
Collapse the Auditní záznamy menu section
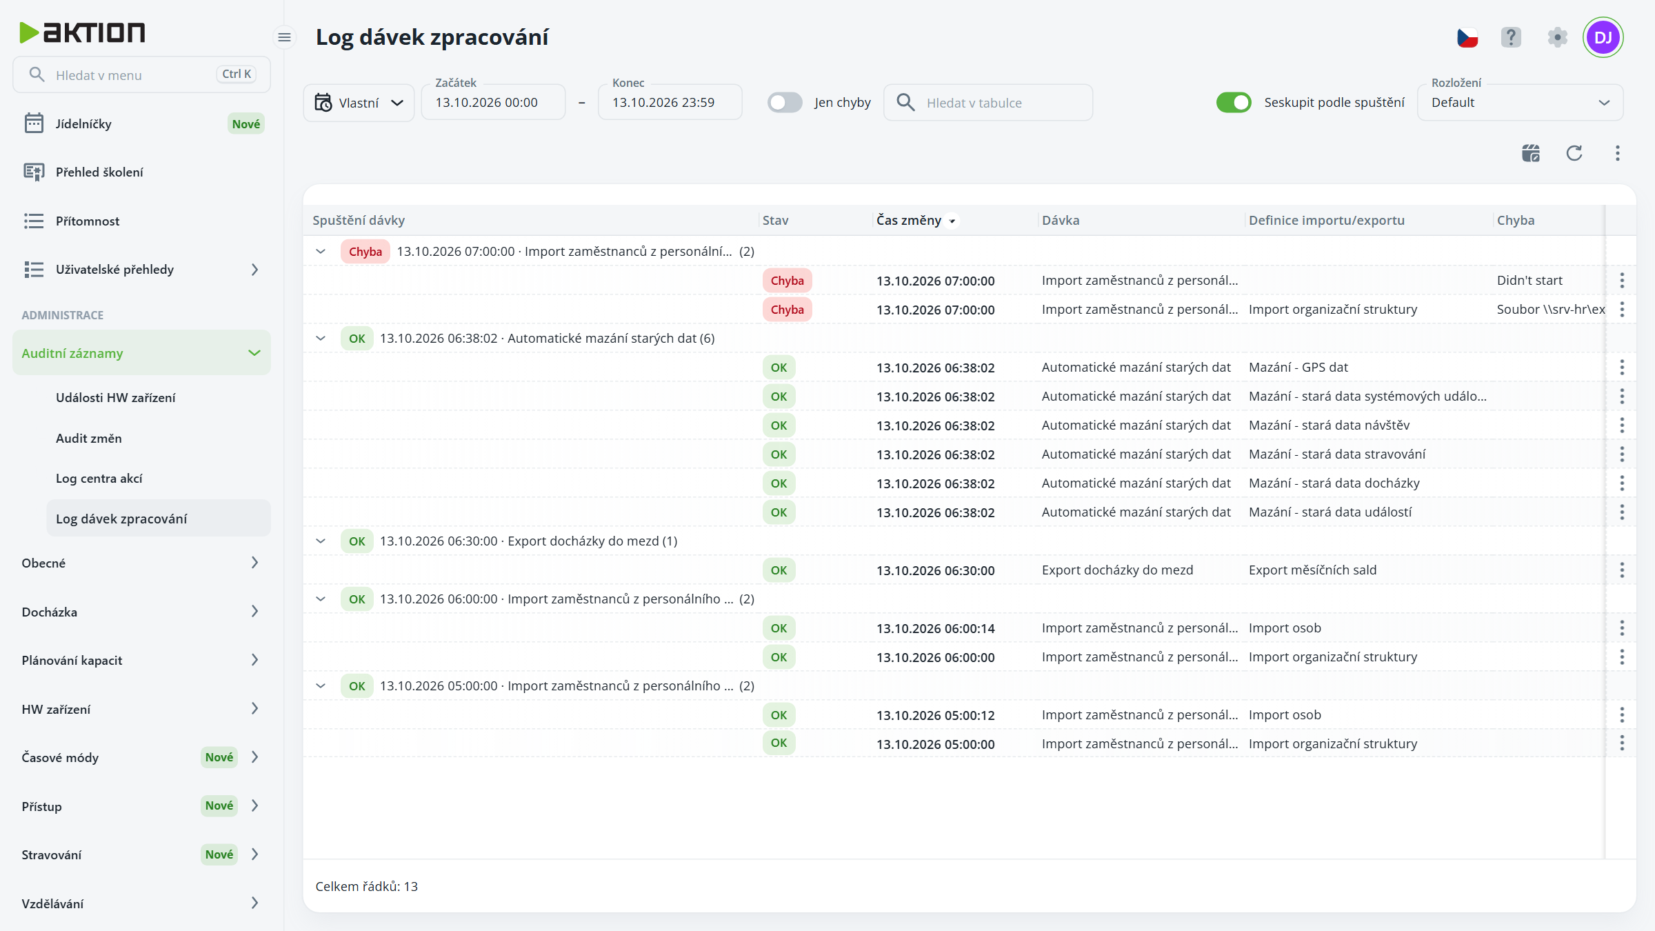[141, 353]
